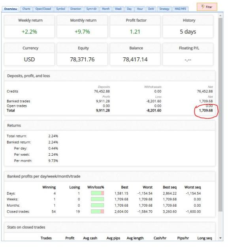Select the Week tab
228x247 pixels.
(118, 9)
